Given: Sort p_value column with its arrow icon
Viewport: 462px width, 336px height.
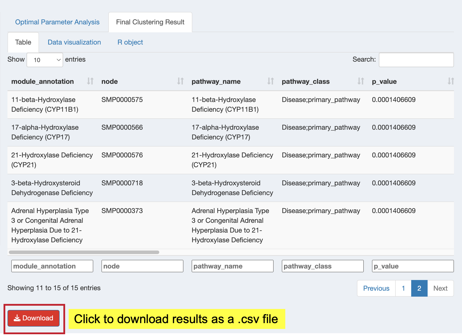Looking at the screenshot, I should coord(451,81).
